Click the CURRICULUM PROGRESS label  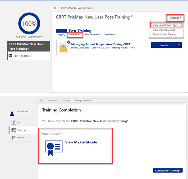pos(29,37)
